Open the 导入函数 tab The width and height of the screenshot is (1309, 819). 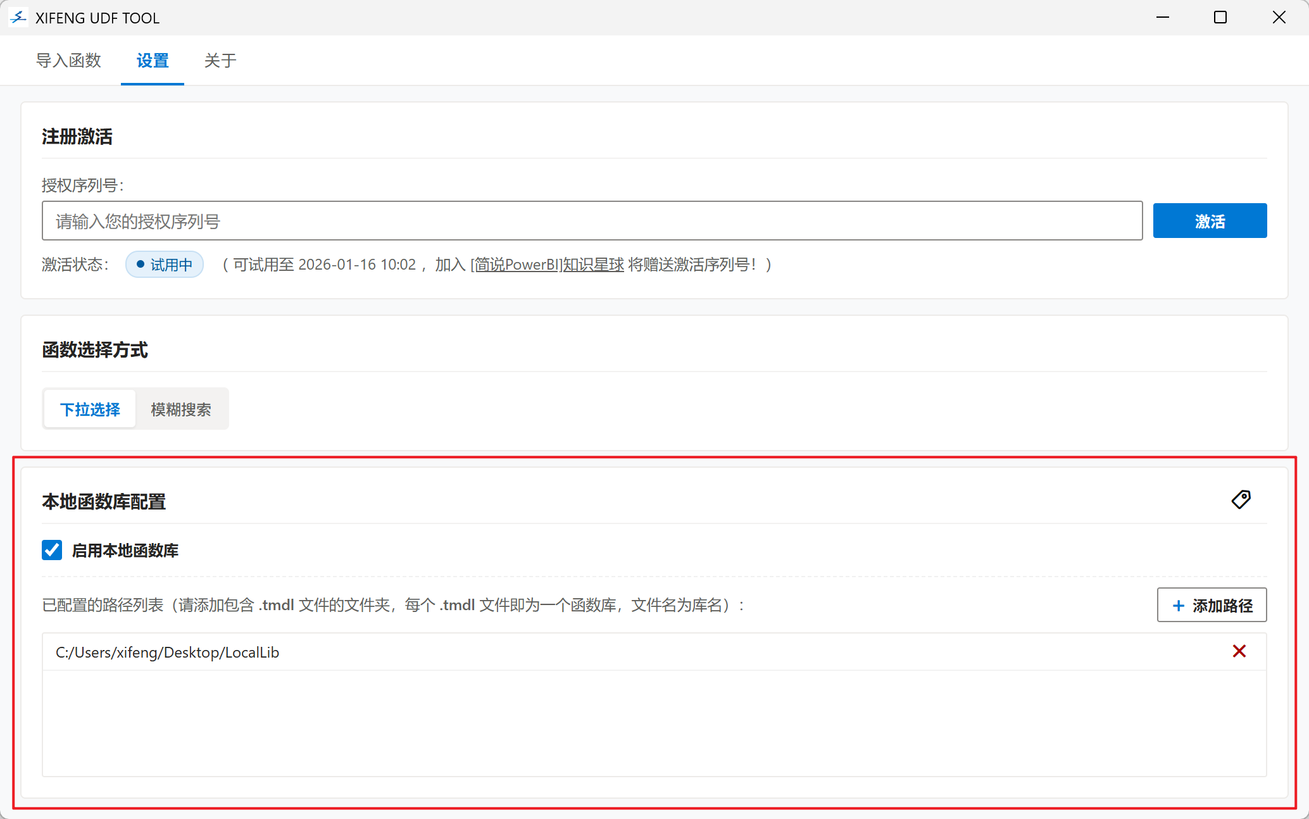tap(68, 61)
